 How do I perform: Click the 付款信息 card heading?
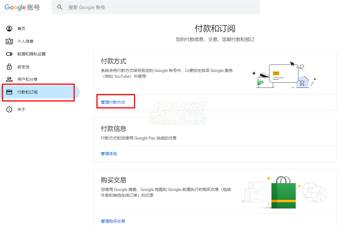(114, 129)
